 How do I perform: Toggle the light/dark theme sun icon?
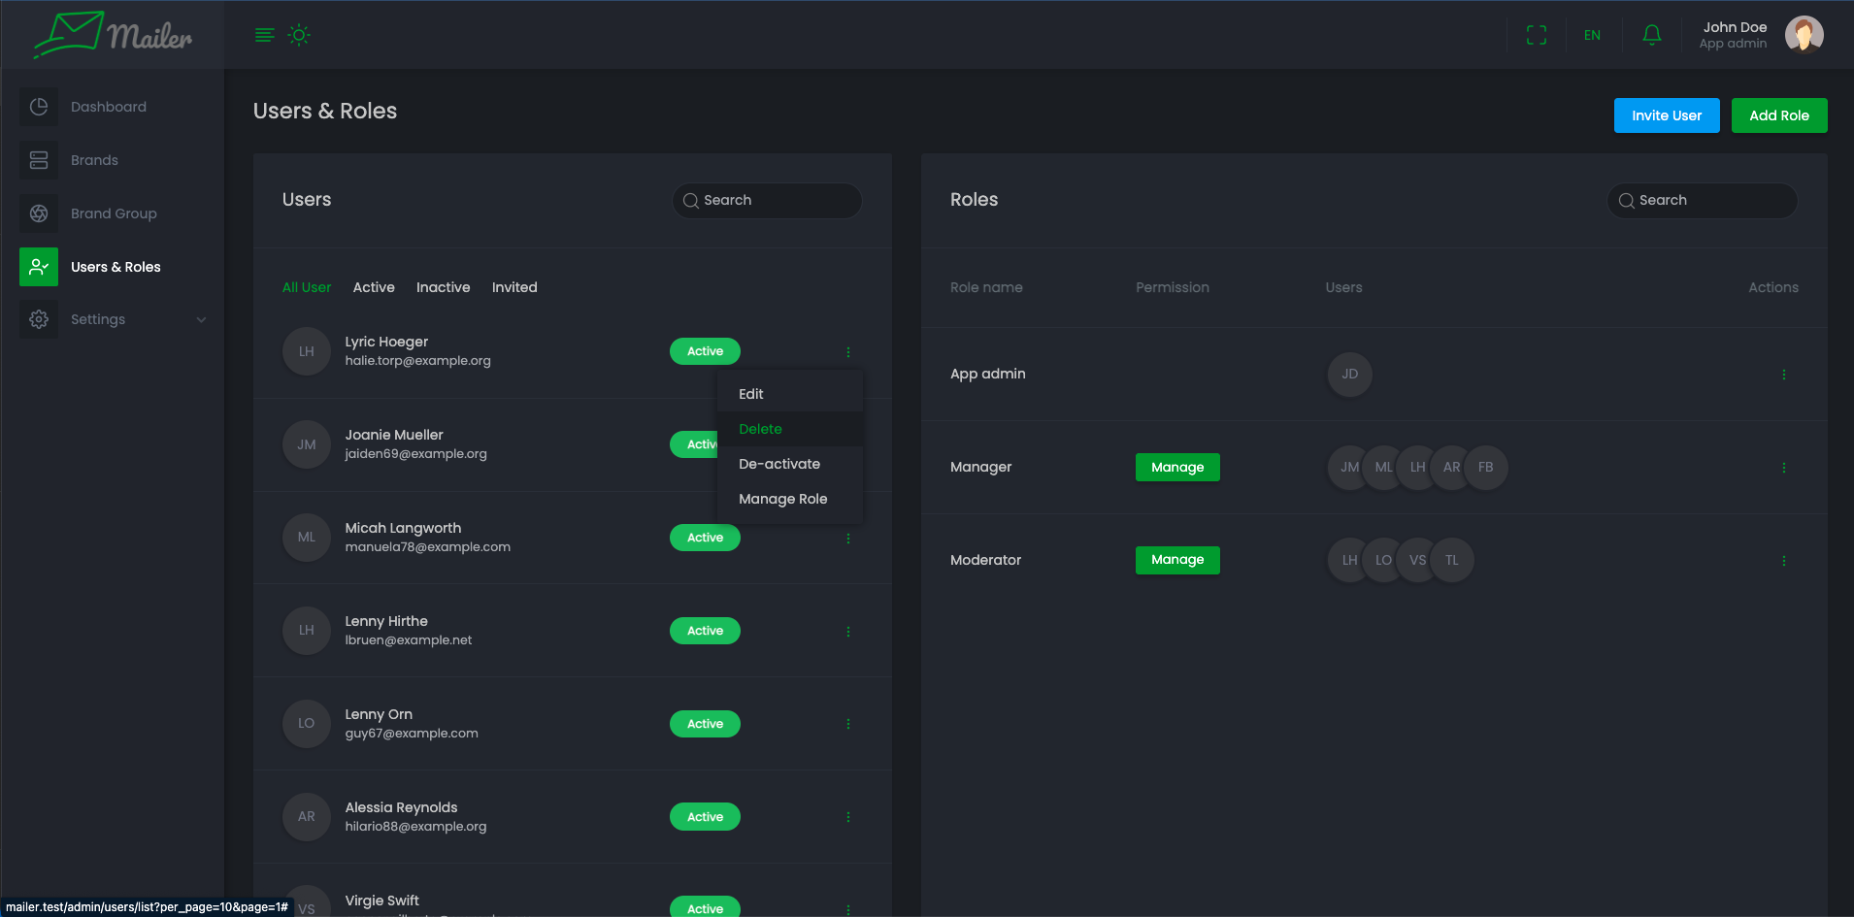click(299, 35)
